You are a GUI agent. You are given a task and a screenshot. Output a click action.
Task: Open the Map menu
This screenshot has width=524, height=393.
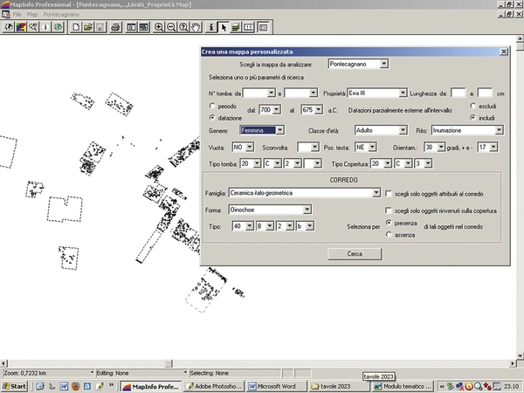coord(32,15)
